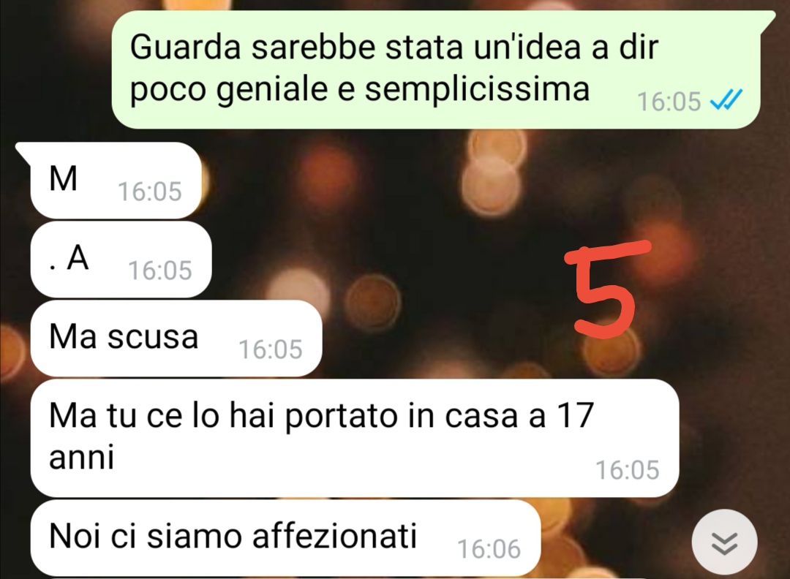Tap the 16:05 time beside the letter M
This screenshot has width=790, height=579.
150,192
